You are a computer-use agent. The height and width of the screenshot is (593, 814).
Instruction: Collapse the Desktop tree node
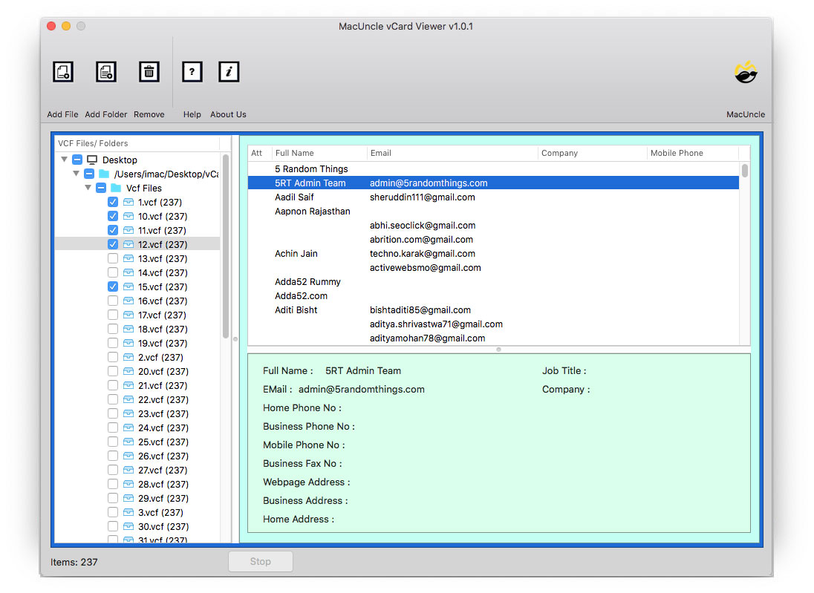64,160
